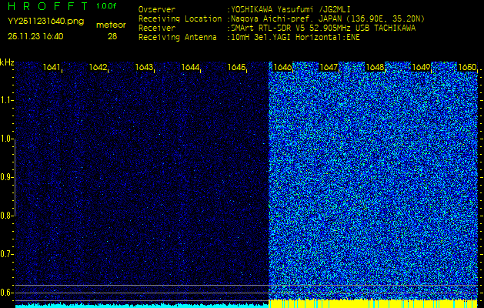
Task: Click the 1642 time marker
Action: coord(98,67)
